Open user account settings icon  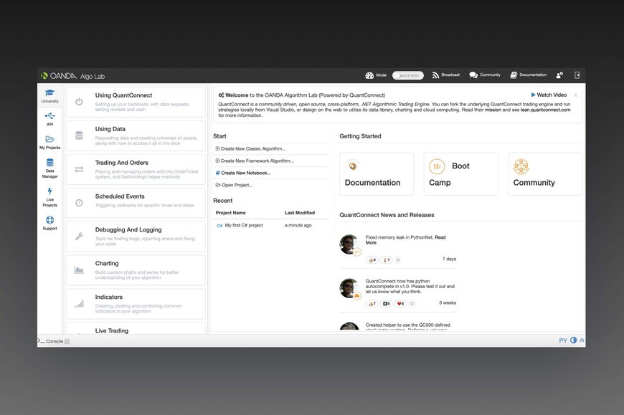coord(559,75)
